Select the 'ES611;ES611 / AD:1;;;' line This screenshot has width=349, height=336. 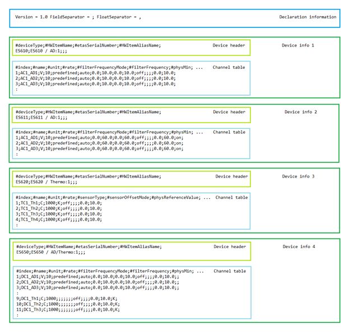41,118
